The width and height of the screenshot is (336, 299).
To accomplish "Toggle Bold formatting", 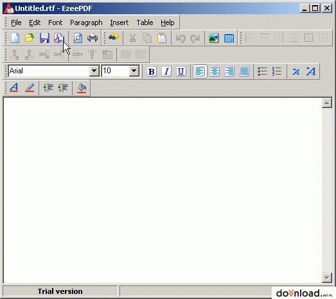I will point(152,71).
